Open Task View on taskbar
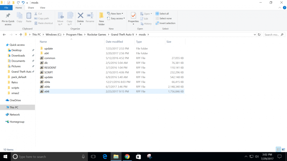 [93, 157]
